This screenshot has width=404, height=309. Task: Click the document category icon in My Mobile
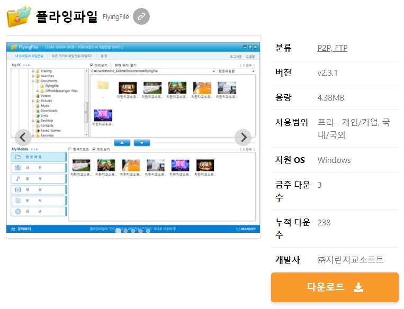[x=18, y=201]
